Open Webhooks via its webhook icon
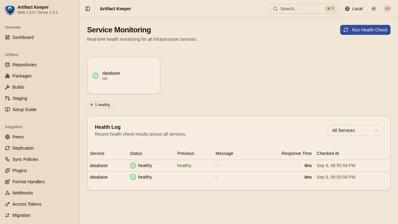The width and height of the screenshot is (398, 224). [x=7, y=193]
